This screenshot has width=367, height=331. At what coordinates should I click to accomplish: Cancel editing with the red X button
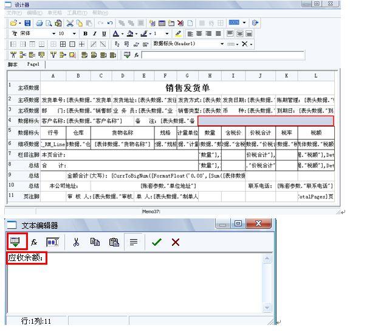click(x=176, y=242)
